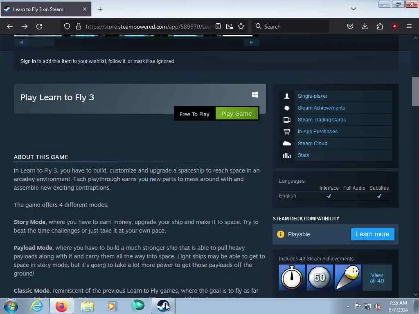
Task: Click the Playable info icon
Action: (281, 234)
